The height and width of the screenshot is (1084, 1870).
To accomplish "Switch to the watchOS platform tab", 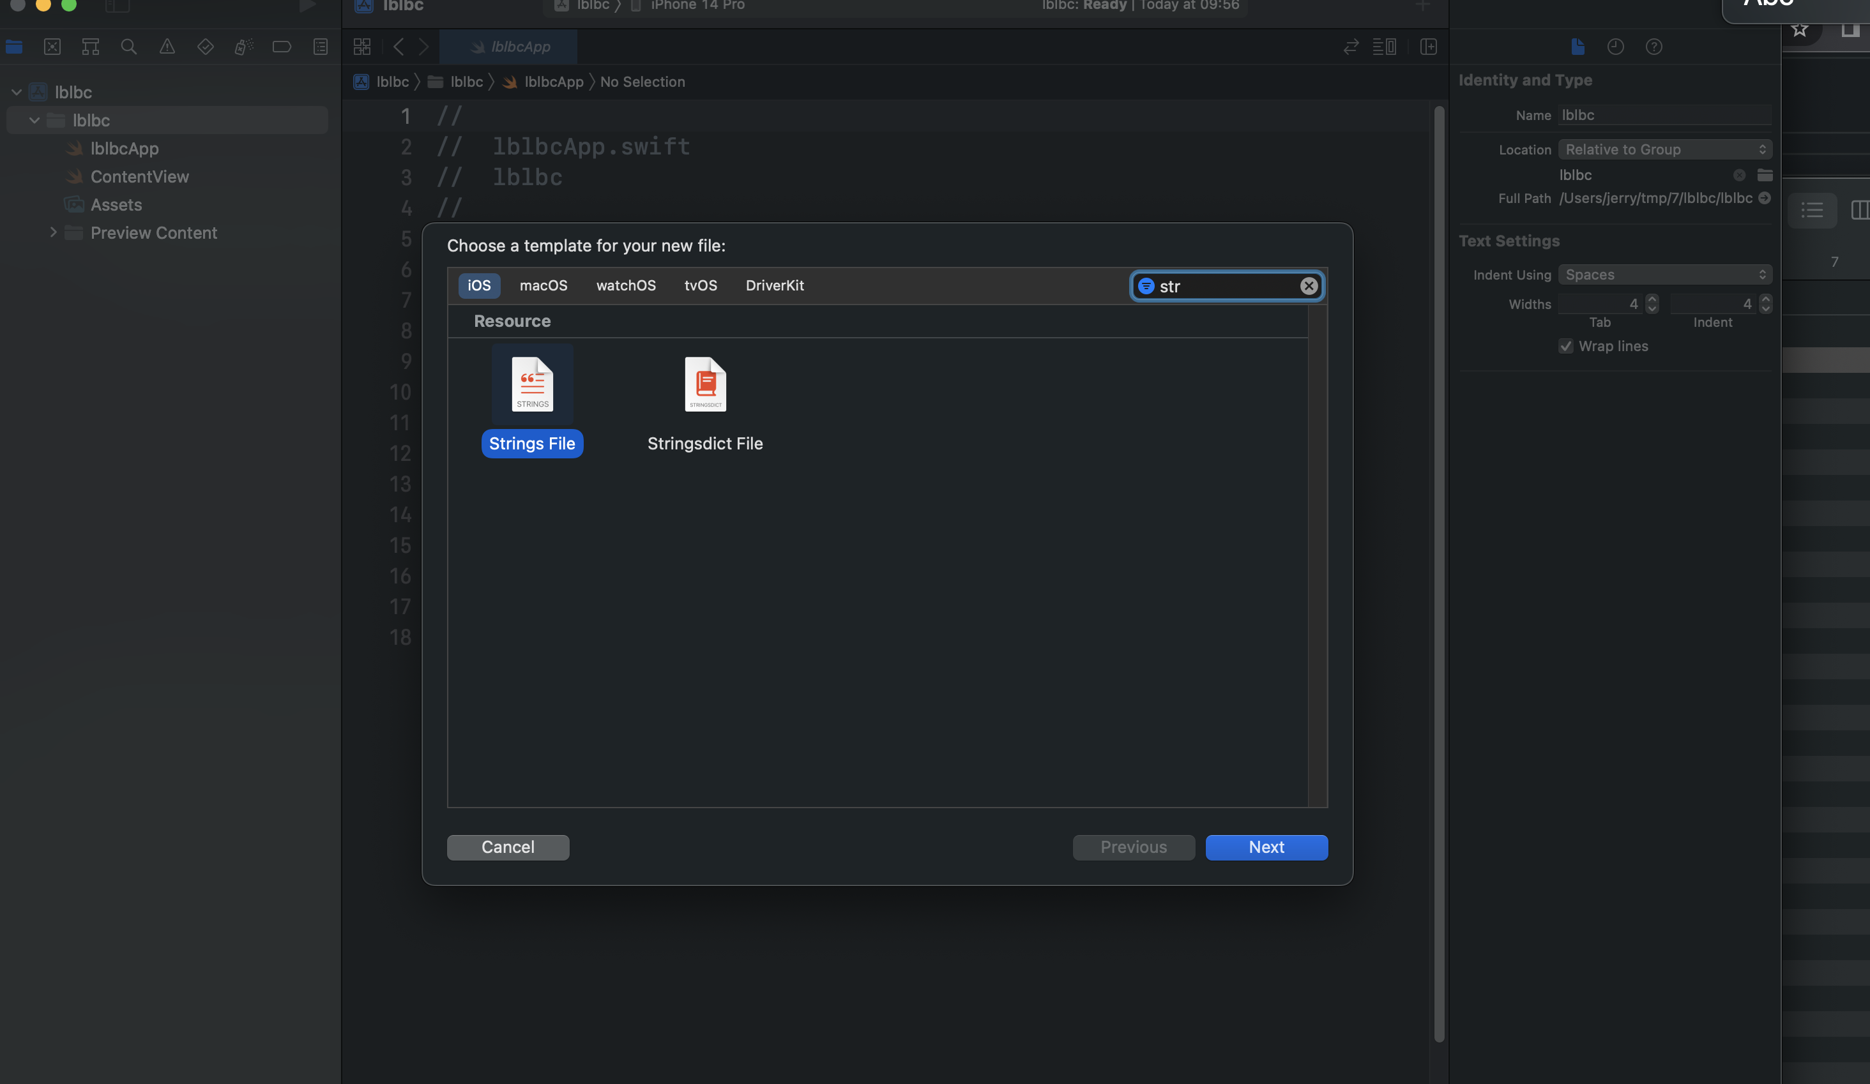I will click(625, 285).
